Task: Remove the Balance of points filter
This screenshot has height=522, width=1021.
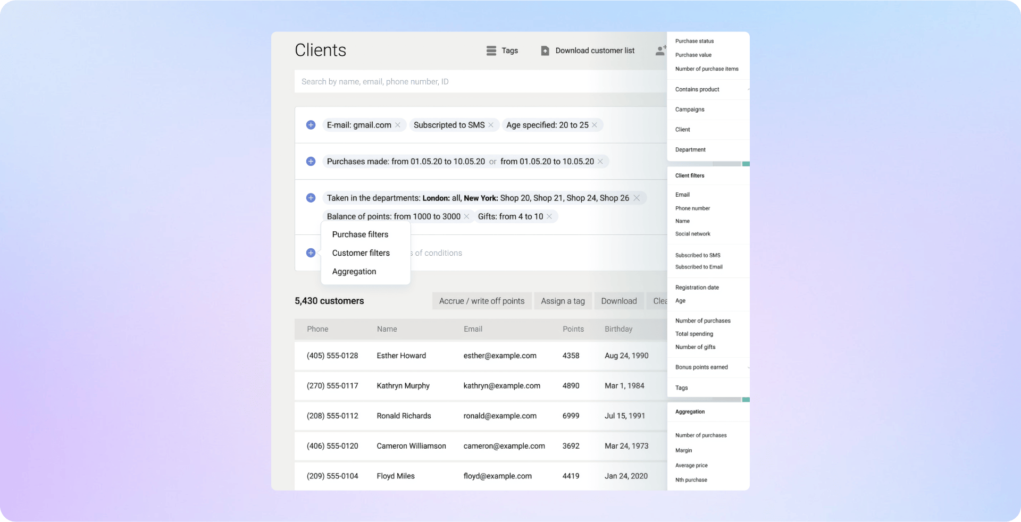Action: [x=466, y=216]
